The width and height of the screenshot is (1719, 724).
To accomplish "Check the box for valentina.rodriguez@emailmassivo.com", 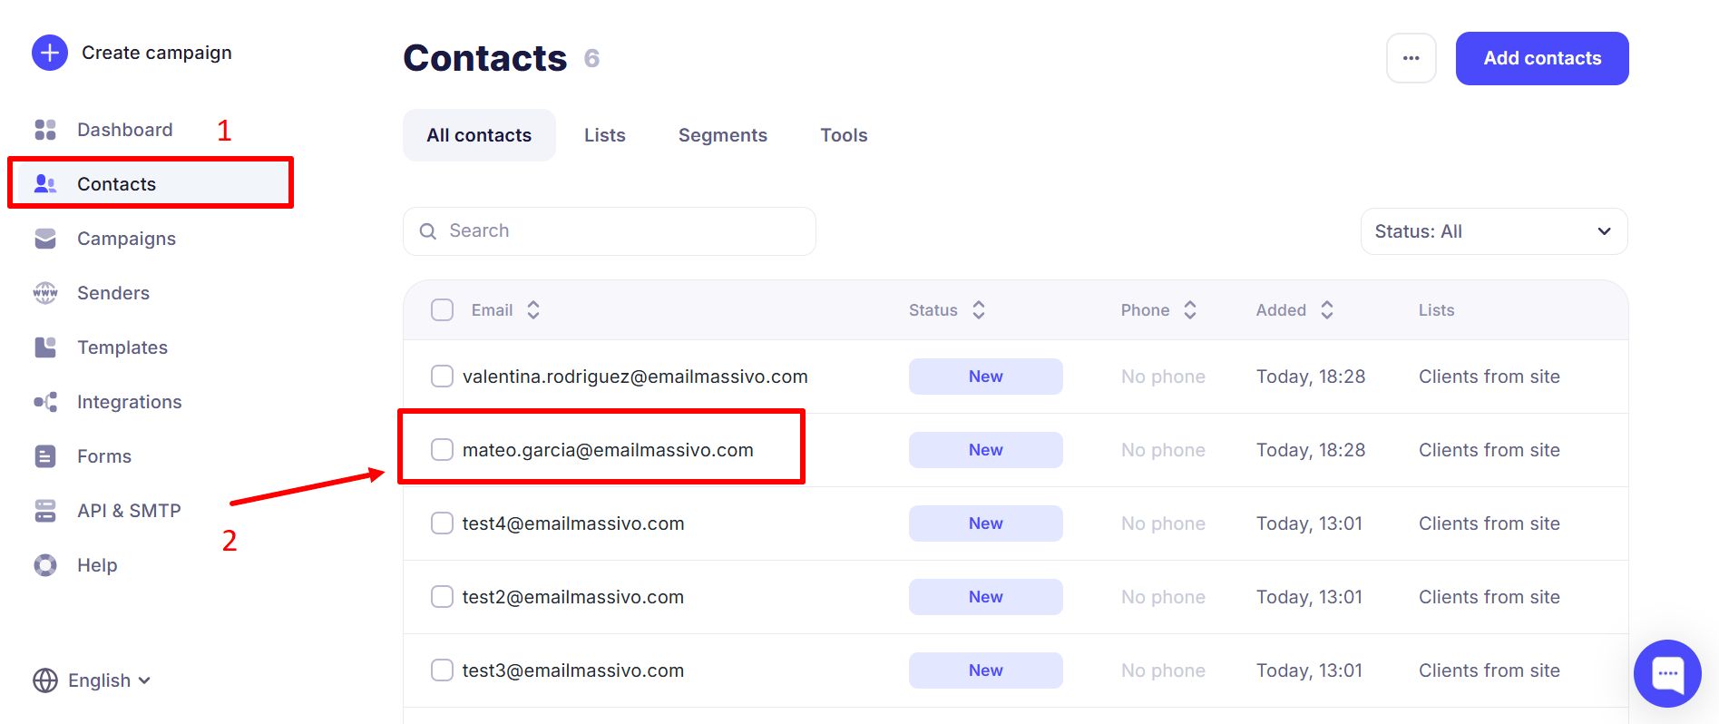I will coord(442,377).
